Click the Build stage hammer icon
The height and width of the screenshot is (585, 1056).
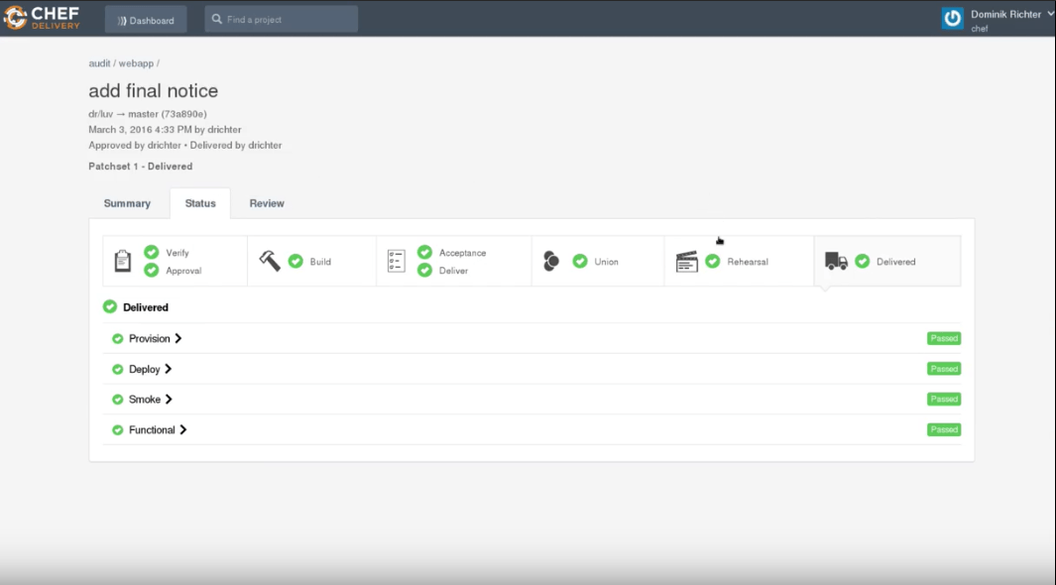pos(270,261)
